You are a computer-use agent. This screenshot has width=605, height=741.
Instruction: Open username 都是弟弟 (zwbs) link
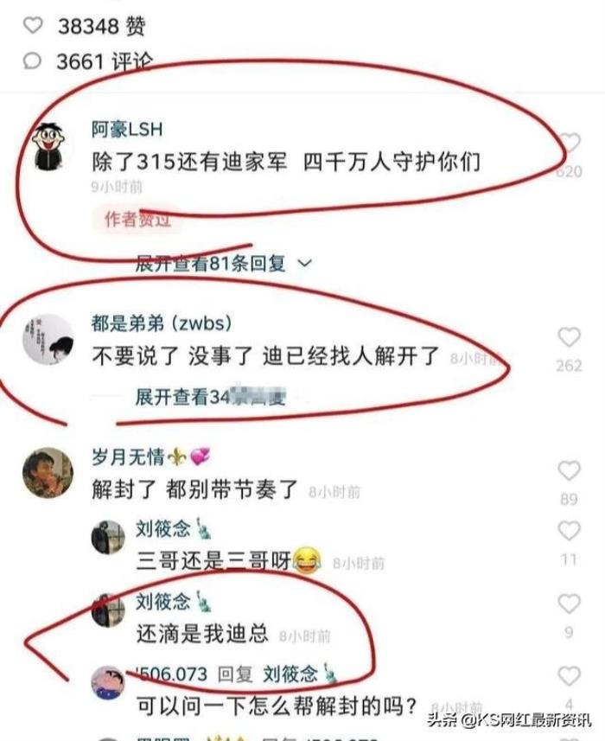click(162, 323)
